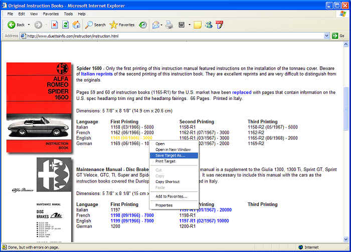Go to the Home page icon

point(76,25)
